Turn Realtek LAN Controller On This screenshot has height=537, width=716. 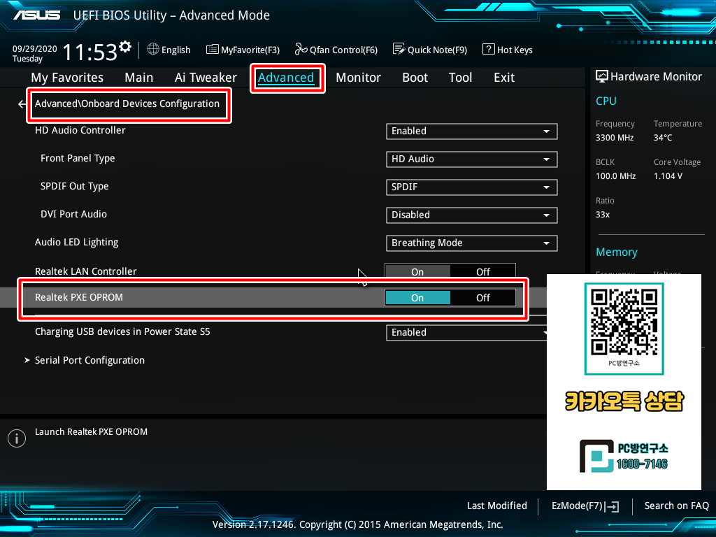417,272
